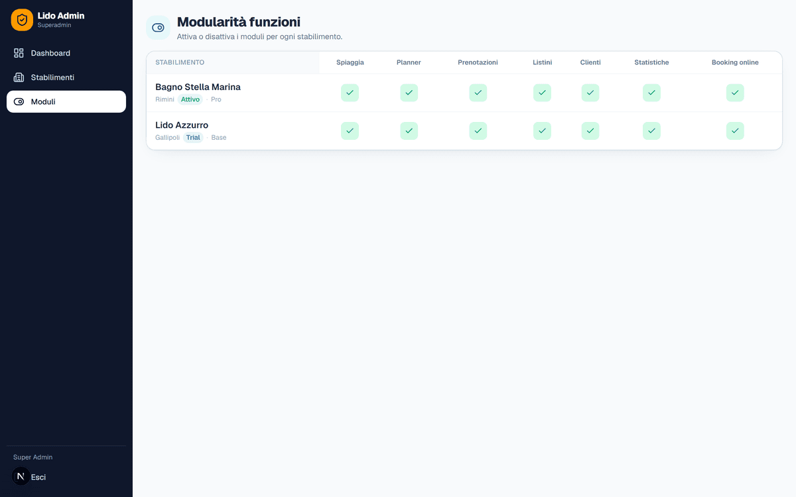Click the toggle icon beside Modularità funzioni heading
796x497 pixels.
pos(158,28)
